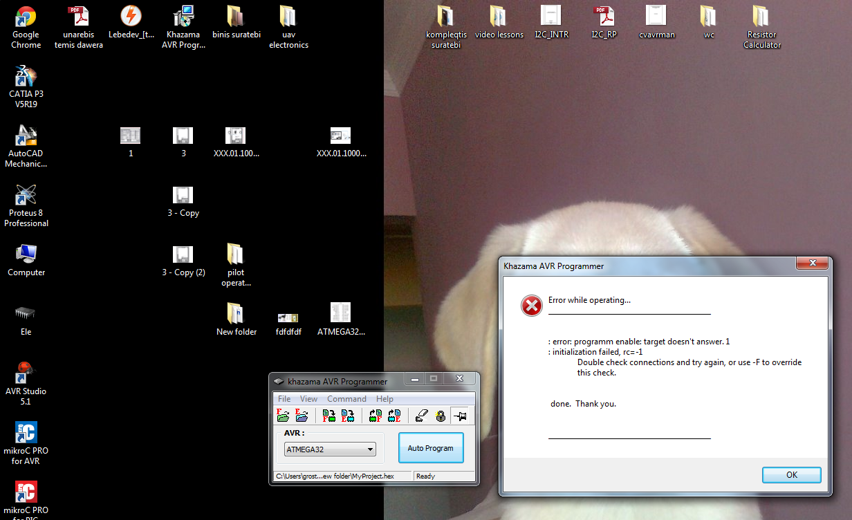Select the Computer desktop icon
Image resolution: width=852 pixels, height=520 pixels.
click(x=26, y=261)
